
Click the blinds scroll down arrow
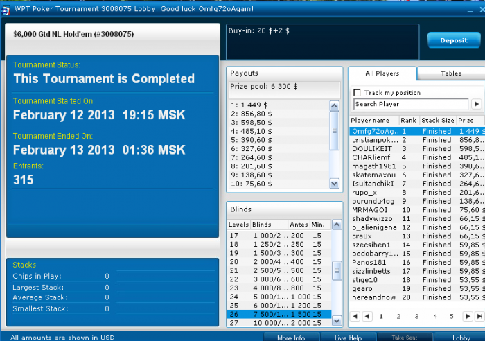(x=337, y=321)
